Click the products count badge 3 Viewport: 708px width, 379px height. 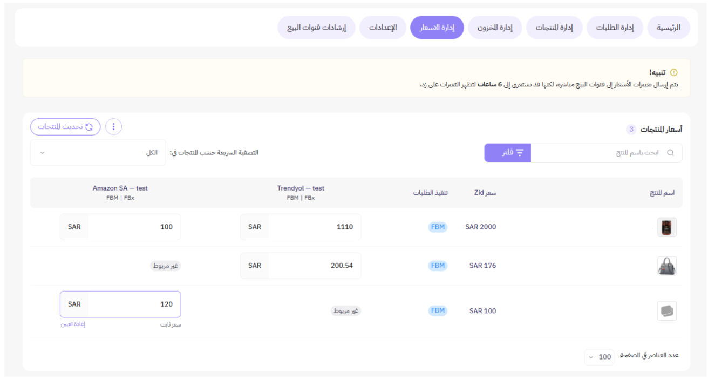point(631,130)
